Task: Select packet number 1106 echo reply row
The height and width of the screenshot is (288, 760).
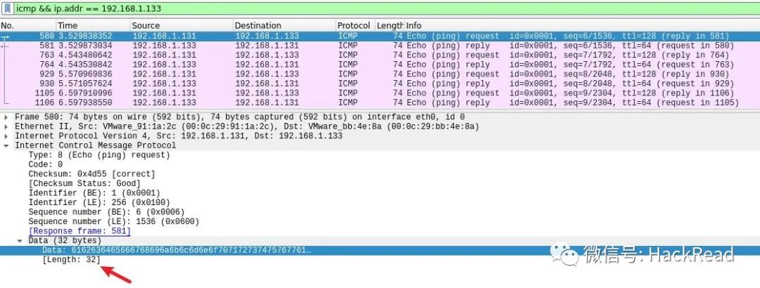Action: tap(380, 103)
